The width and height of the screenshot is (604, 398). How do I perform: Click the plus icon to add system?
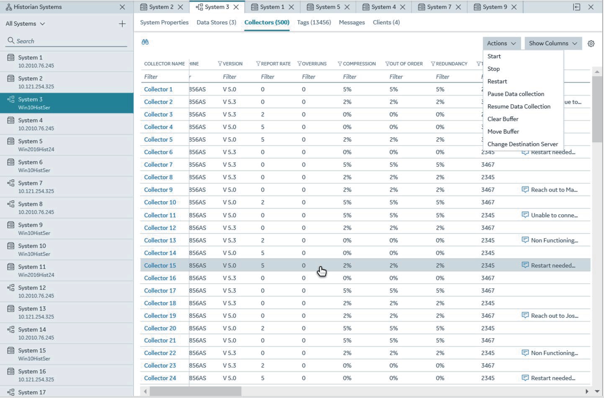click(122, 24)
